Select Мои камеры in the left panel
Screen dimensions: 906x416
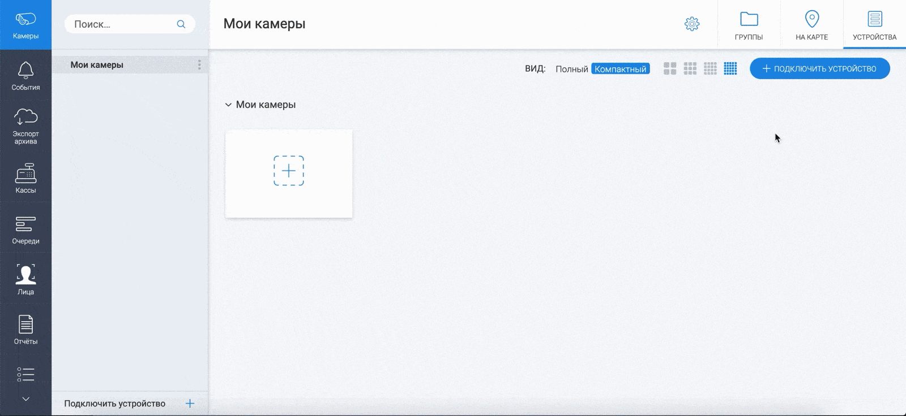(x=130, y=65)
